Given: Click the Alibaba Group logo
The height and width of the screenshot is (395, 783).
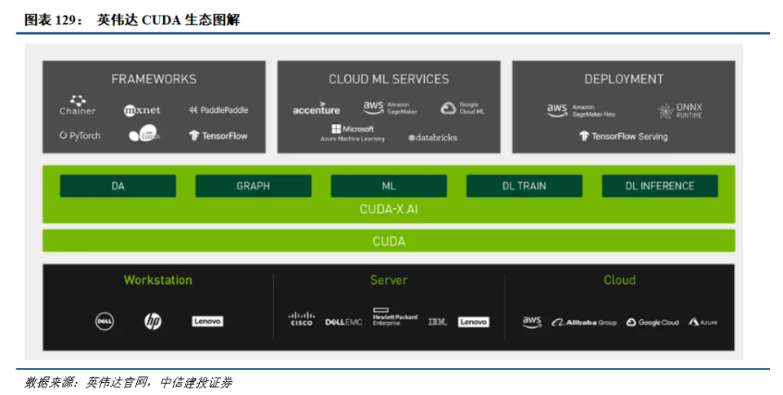Looking at the screenshot, I should click(x=584, y=322).
